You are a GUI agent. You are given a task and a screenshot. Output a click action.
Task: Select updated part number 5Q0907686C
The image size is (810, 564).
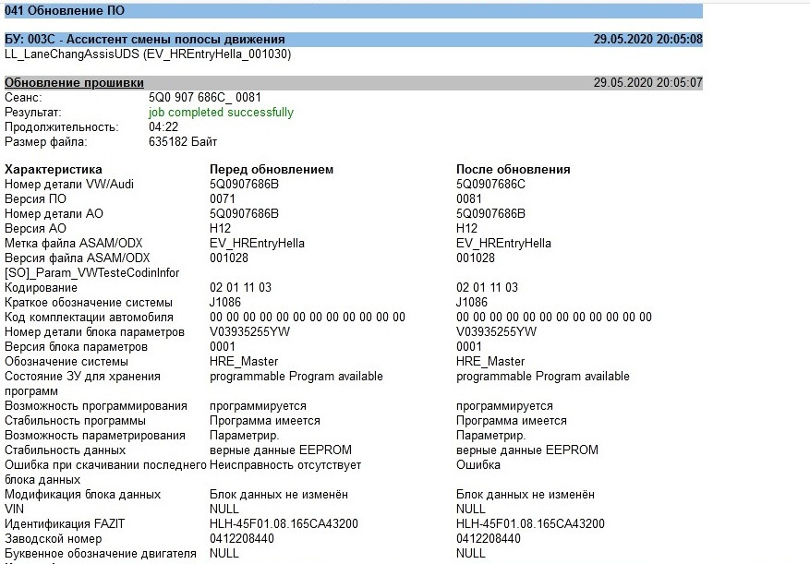[490, 185]
